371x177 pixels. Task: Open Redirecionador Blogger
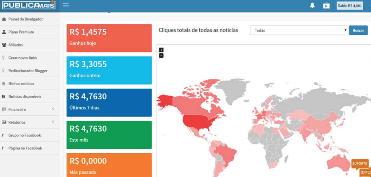(28, 71)
